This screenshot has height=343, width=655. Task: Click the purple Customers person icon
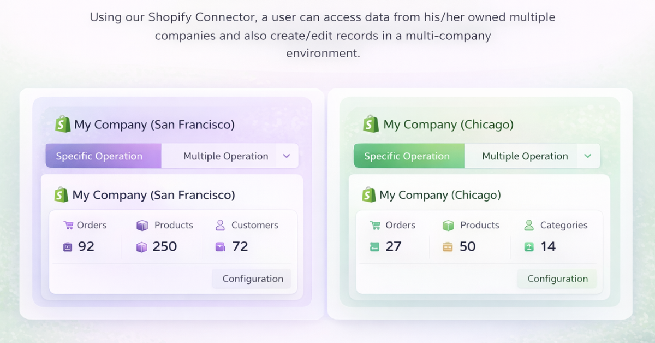(220, 225)
